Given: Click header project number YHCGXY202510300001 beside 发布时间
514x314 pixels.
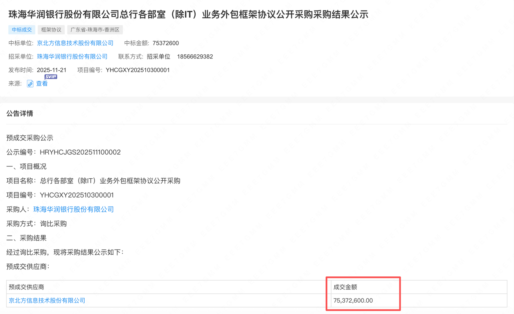Looking at the screenshot, I should pyautogui.click(x=138, y=70).
